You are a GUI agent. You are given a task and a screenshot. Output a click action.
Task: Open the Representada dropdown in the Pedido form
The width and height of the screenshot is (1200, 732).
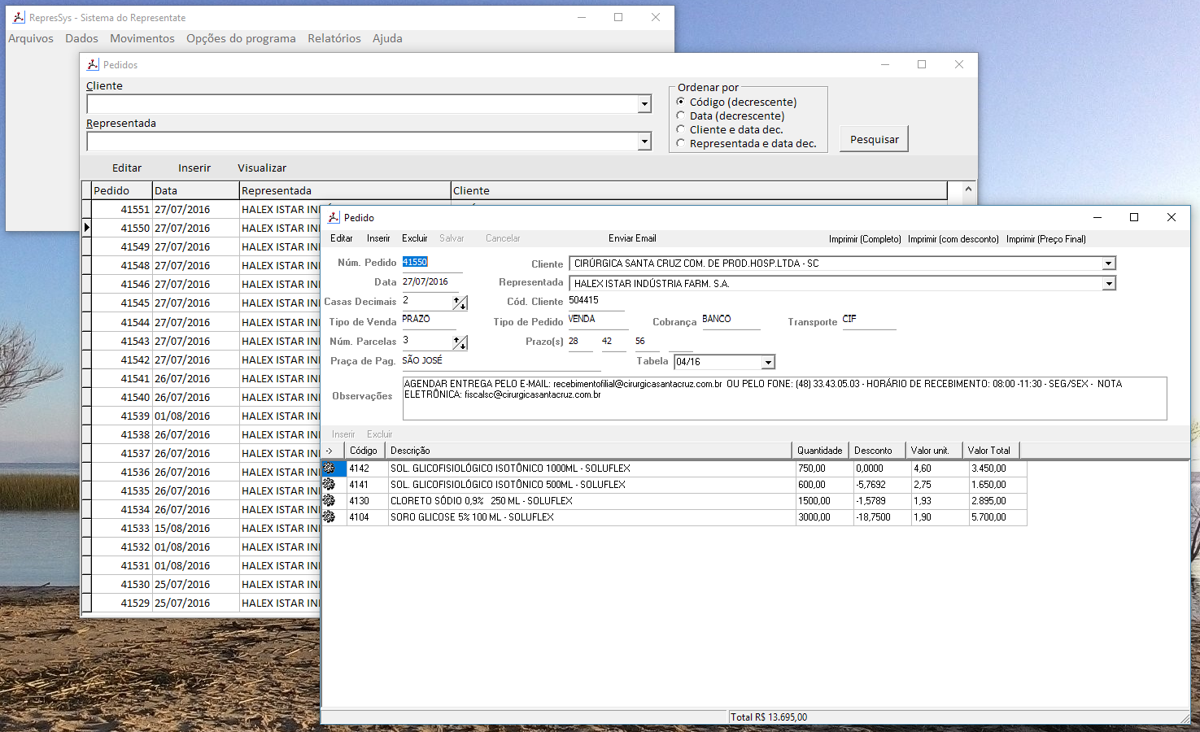click(1108, 284)
